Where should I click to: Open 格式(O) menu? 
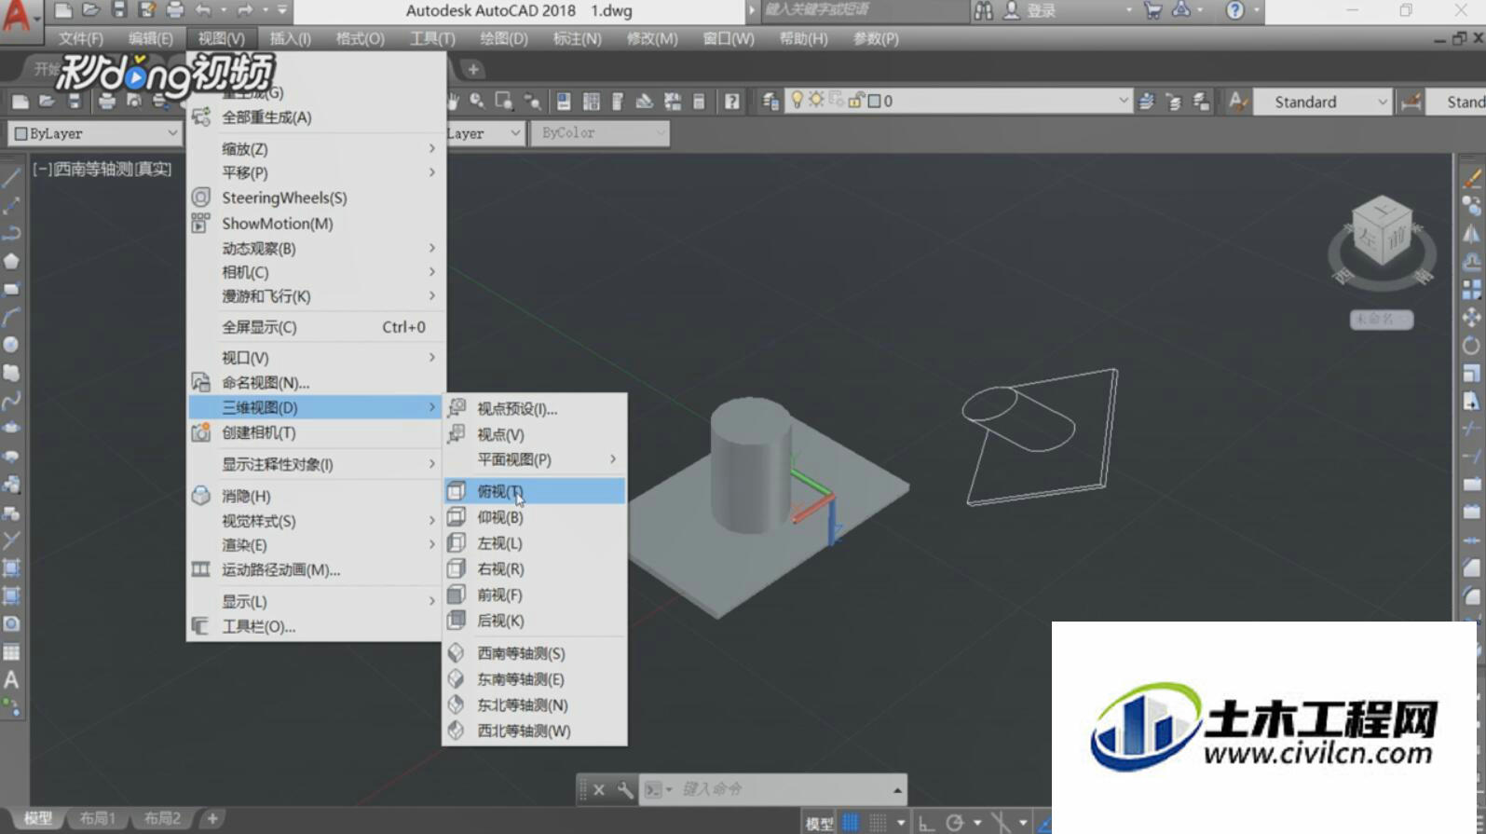360,39
